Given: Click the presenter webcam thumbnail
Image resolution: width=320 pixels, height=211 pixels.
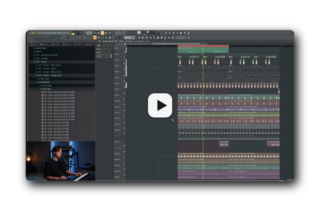Looking at the screenshot, I should point(61,160).
